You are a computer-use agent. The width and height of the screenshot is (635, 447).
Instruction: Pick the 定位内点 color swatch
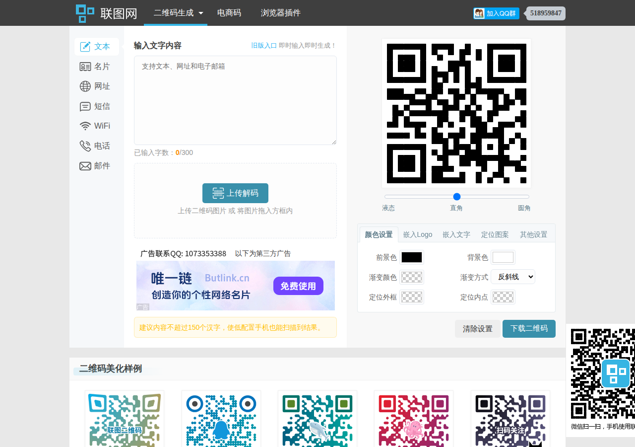503,297
